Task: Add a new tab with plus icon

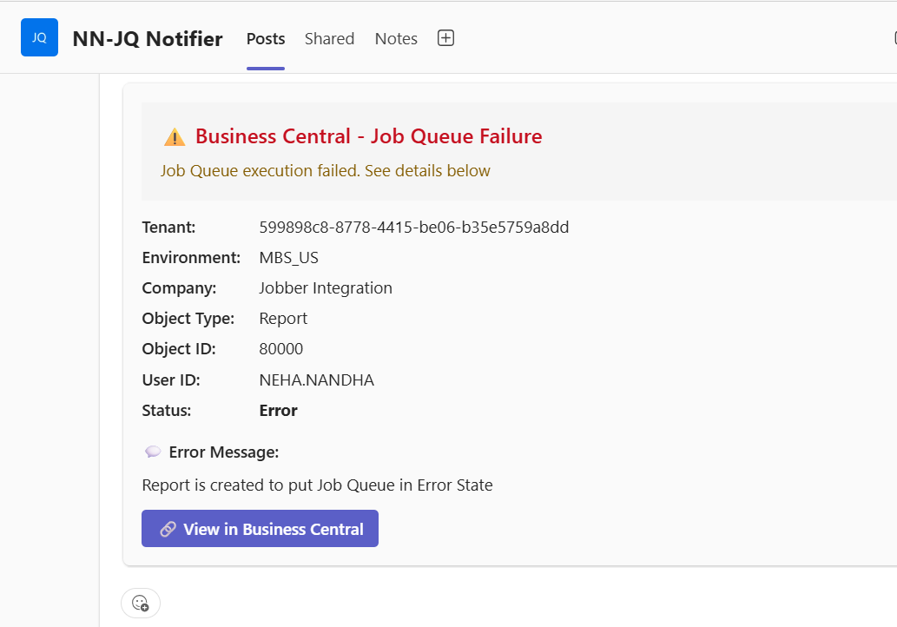Action: 445,38
